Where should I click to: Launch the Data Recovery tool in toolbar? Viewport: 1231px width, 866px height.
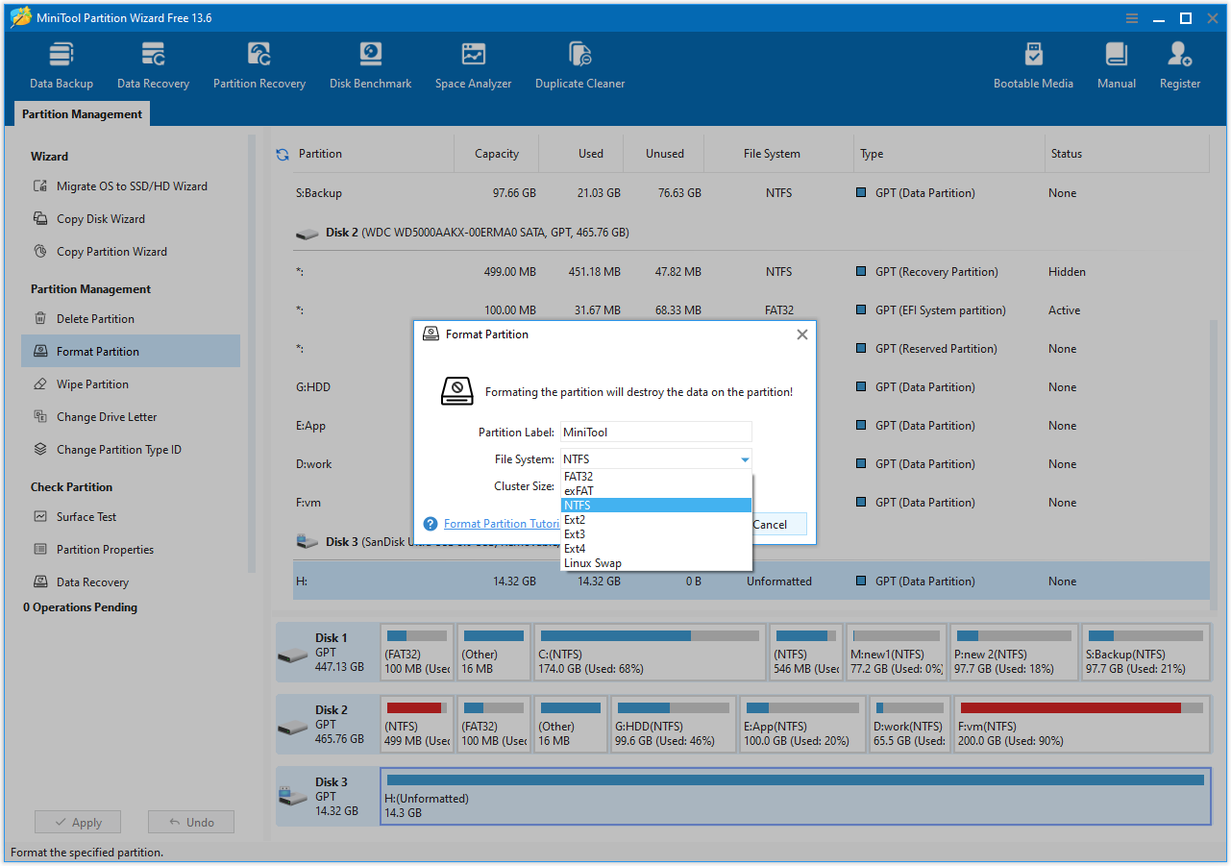[153, 64]
